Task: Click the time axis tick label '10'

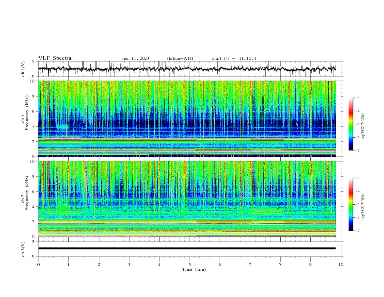Action: (x=341, y=264)
